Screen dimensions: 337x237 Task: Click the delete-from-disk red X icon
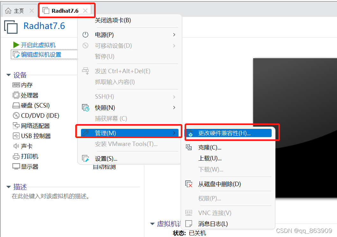(x=189, y=184)
